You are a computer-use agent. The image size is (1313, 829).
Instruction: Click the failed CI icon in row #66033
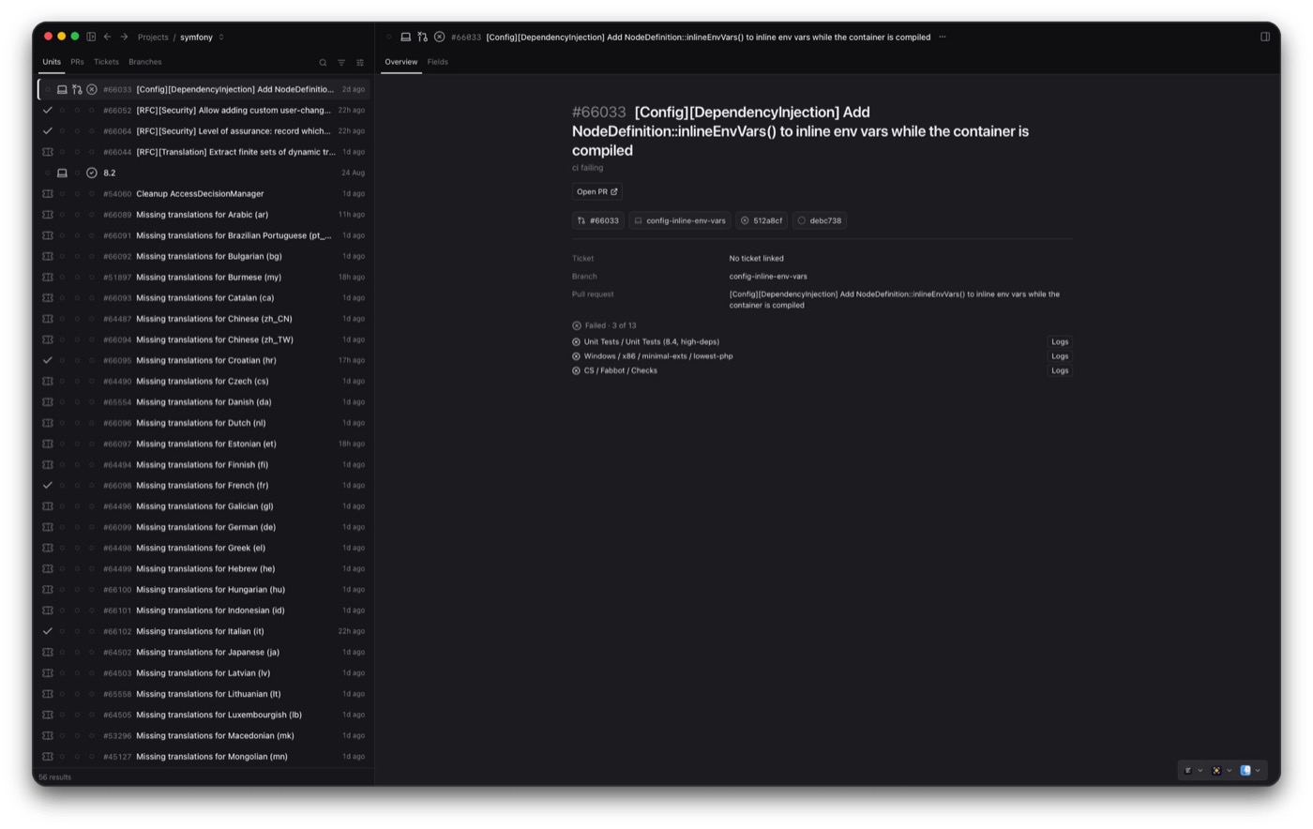(x=92, y=90)
